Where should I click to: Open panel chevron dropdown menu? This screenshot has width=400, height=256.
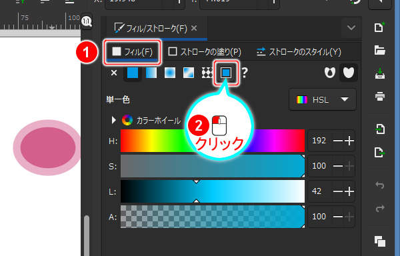pyautogui.click(x=351, y=27)
